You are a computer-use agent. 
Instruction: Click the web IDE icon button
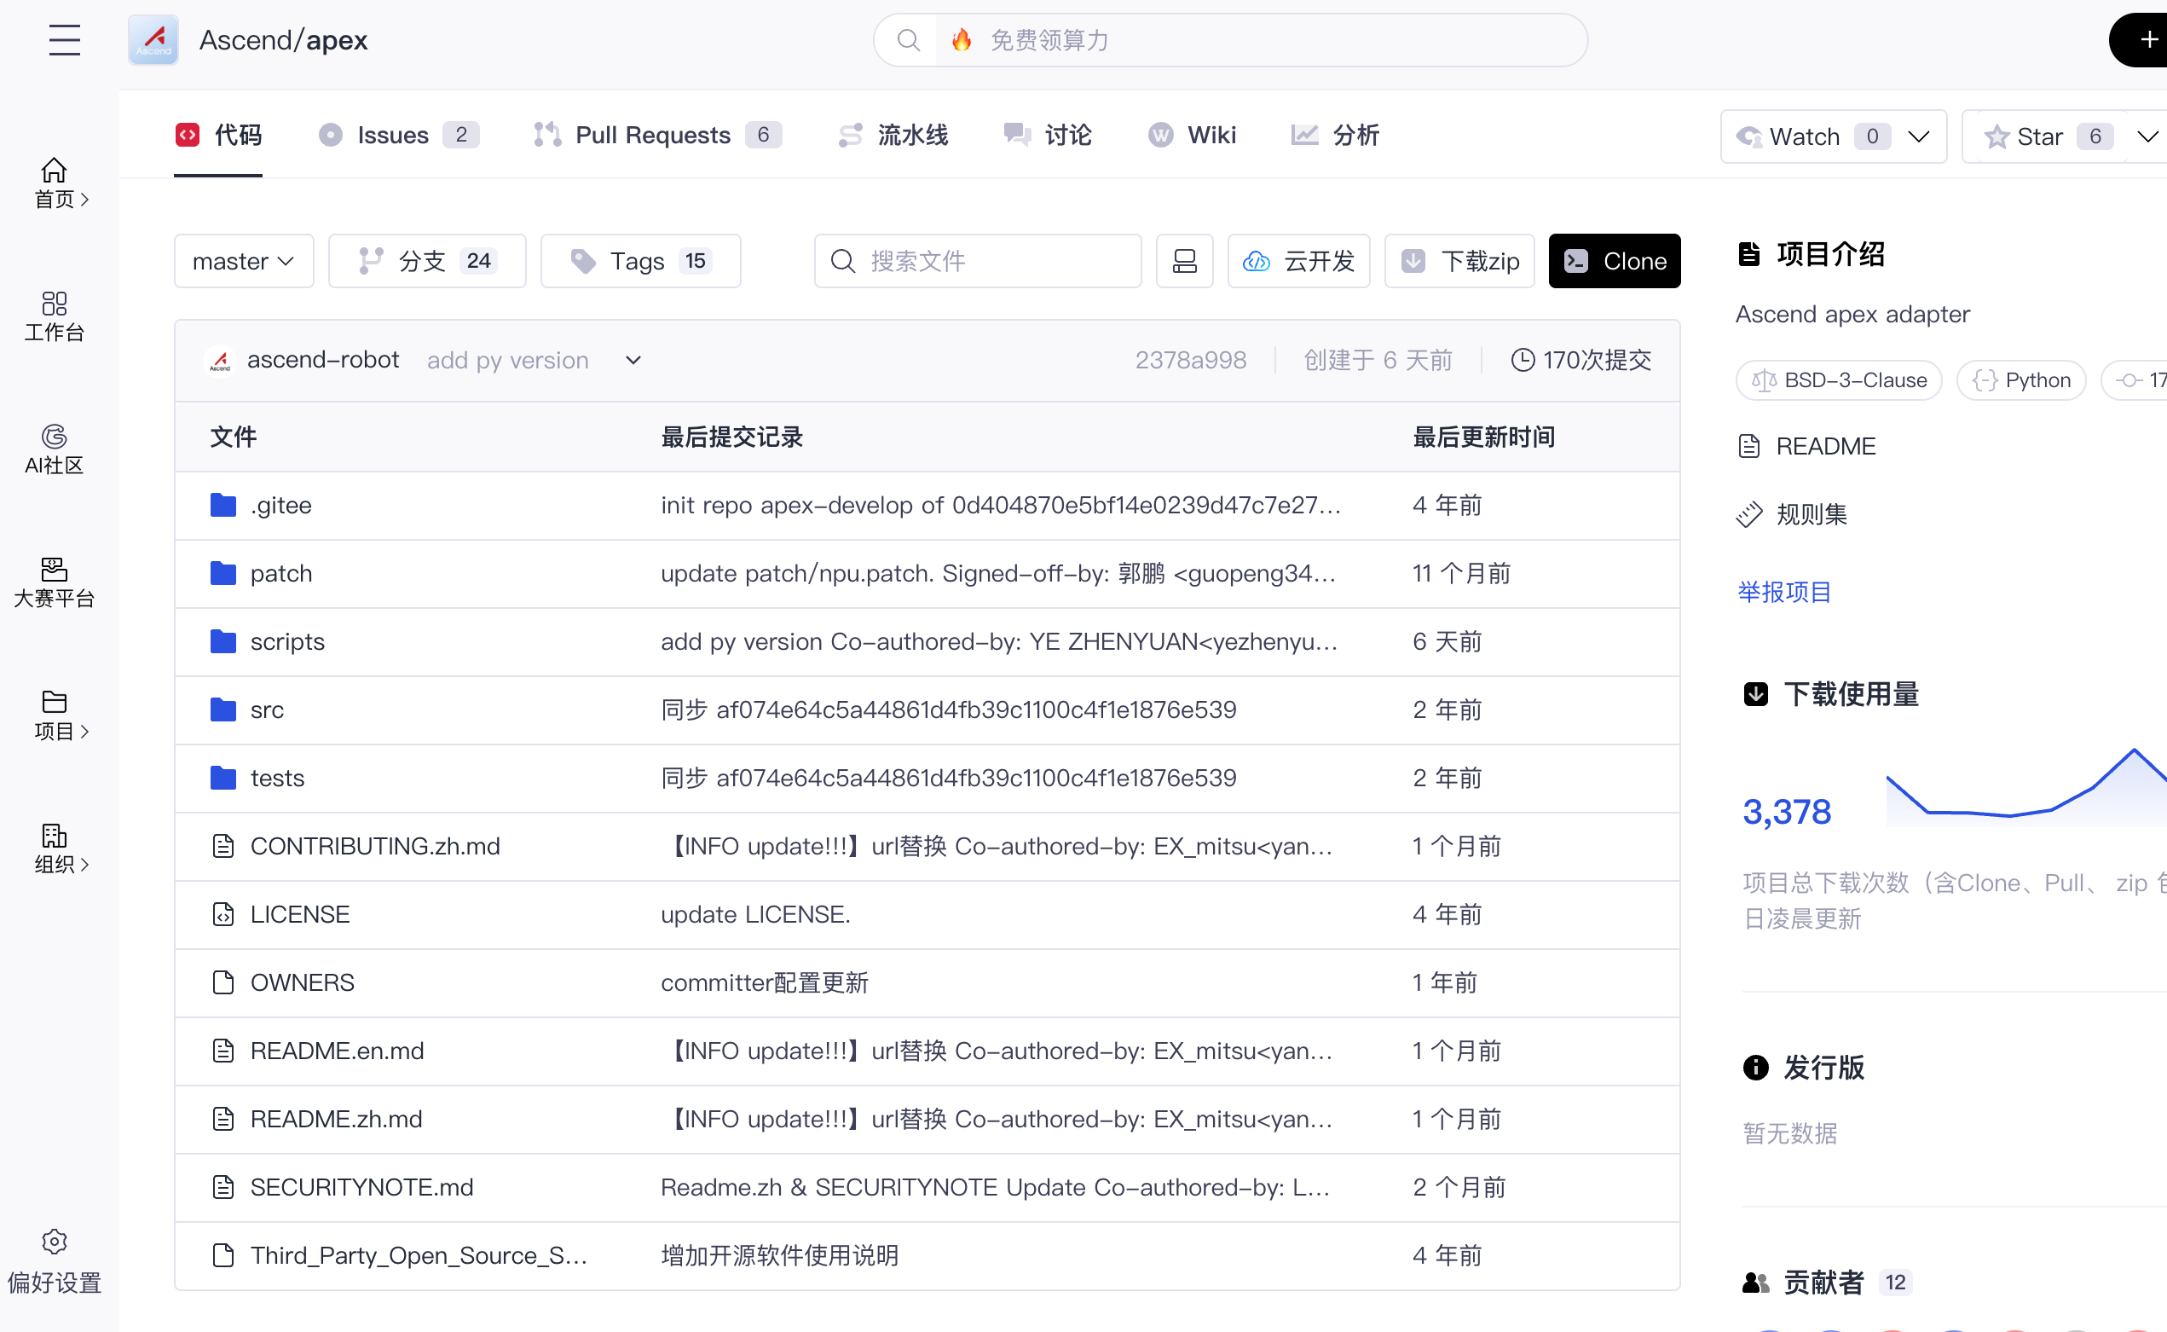1184,261
